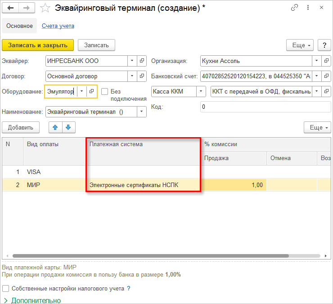This screenshot has height=304, width=333.
Task: Add form to favorites with star icon
Action: 45,8
